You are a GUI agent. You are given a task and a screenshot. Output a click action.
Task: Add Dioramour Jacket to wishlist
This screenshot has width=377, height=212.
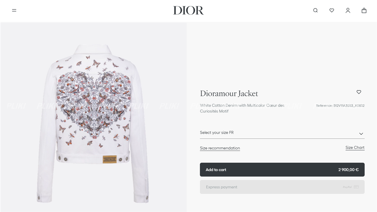pos(359,92)
